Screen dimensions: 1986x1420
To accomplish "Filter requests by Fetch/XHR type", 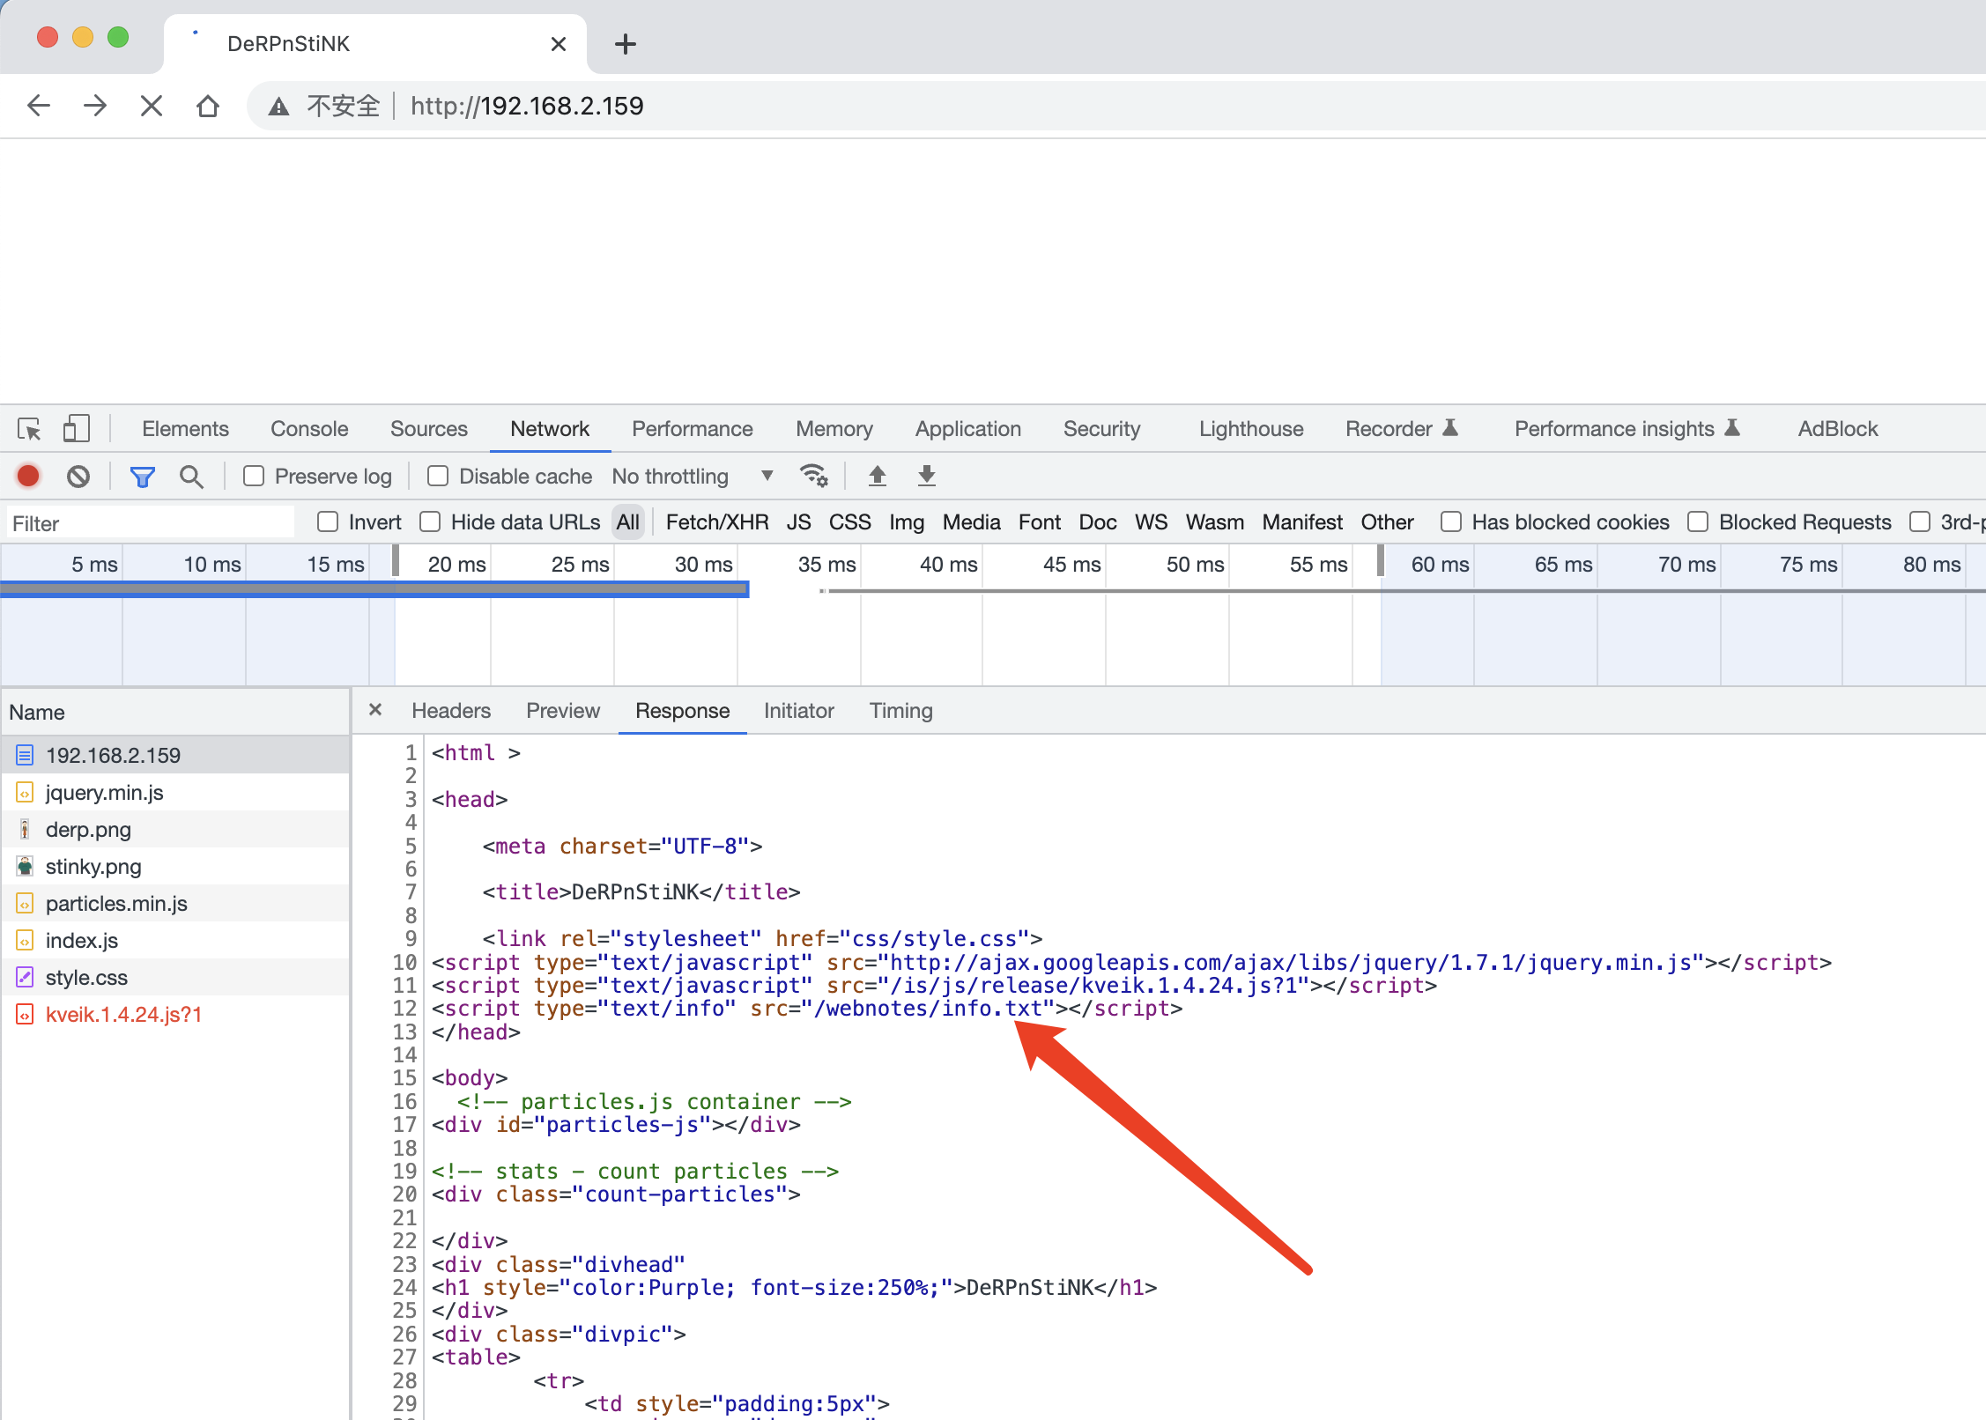I will tap(716, 522).
